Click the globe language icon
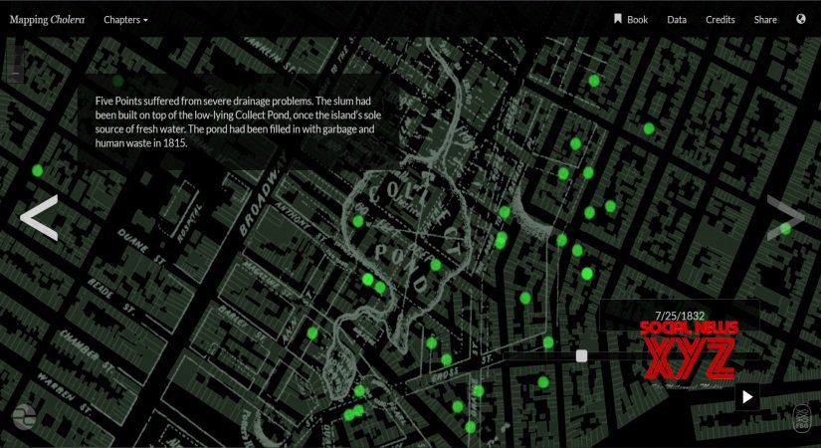This screenshot has width=821, height=448. tap(800, 19)
